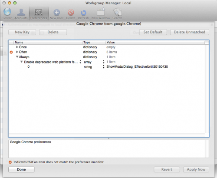Click Delete Unmatched button

pos(190,32)
